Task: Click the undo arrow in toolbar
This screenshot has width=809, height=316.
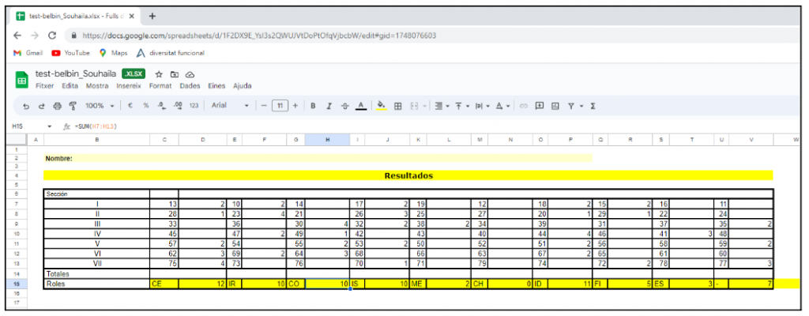Action: 27,106
